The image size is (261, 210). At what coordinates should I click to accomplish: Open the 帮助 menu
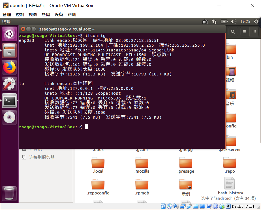pyautogui.click(x=72, y=15)
